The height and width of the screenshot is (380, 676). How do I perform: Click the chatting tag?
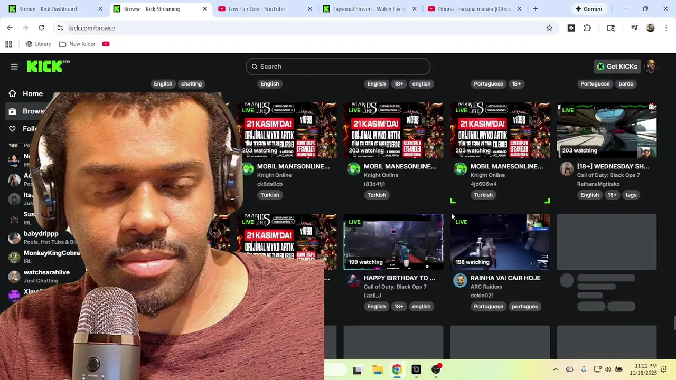click(x=191, y=84)
